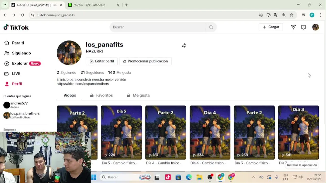Click the magnifier search icon in TikTok
This screenshot has height=183, width=326.
211,27
